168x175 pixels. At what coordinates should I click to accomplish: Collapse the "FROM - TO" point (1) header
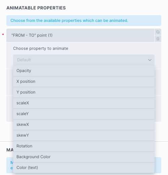point(80,35)
